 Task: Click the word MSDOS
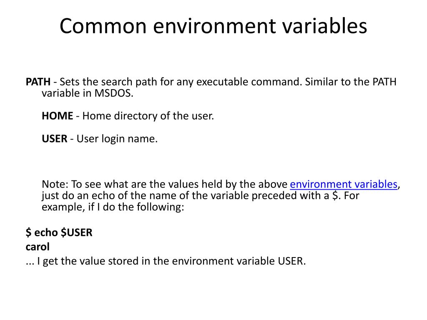[x=114, y=93]
